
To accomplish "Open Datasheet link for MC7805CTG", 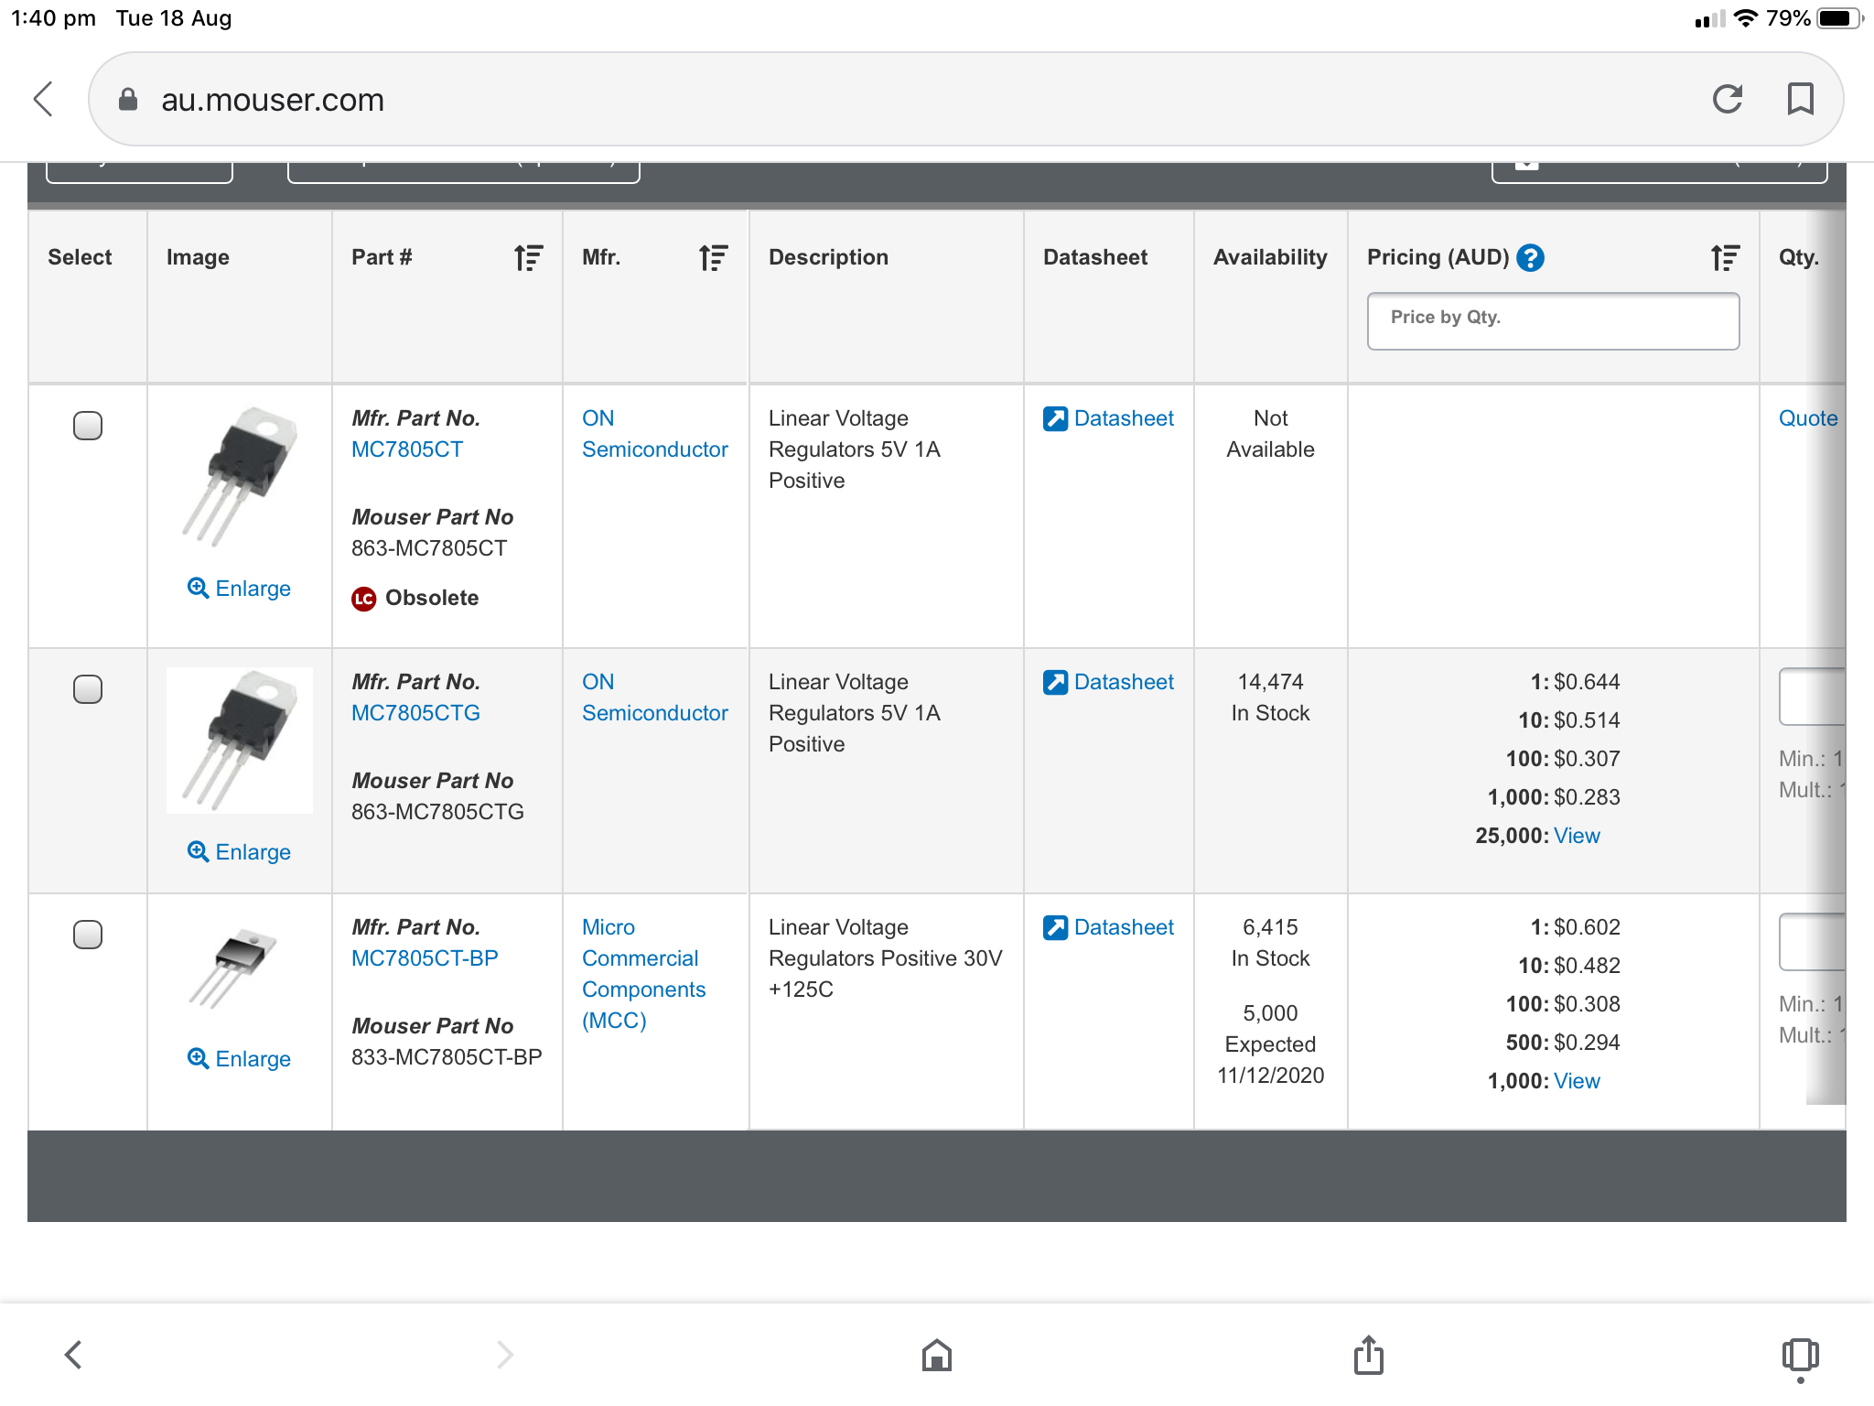I will pyautogui.click(x=1124, y=682).
